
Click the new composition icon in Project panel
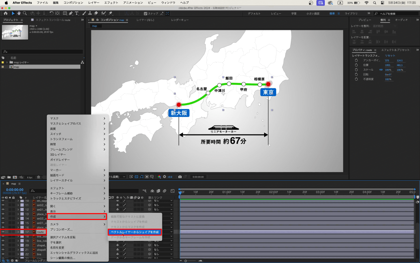(15, 177)
